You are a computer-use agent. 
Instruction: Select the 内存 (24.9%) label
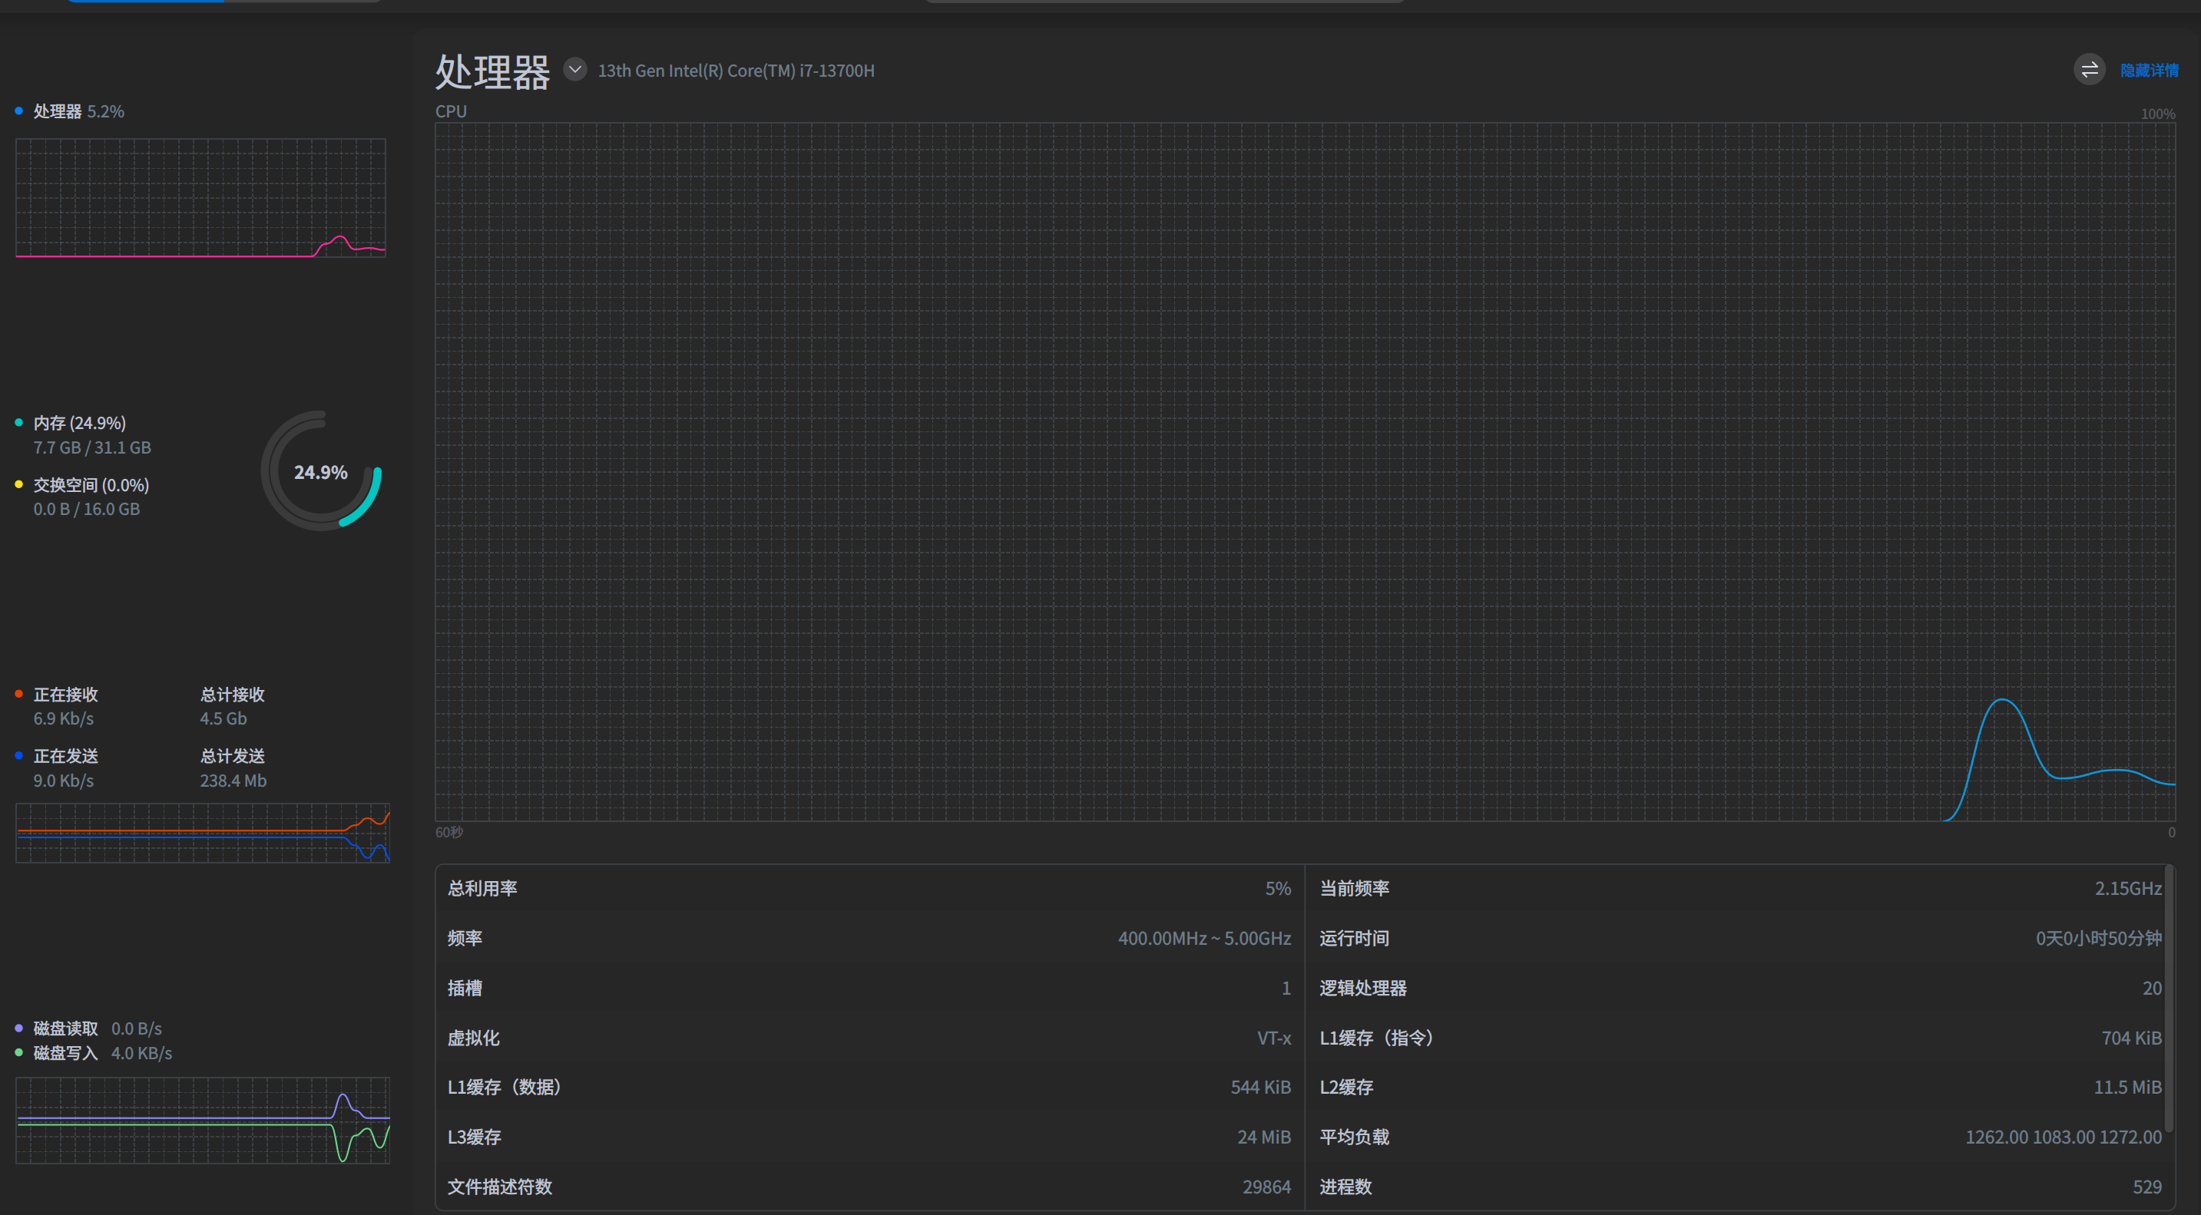pos(79,423)
